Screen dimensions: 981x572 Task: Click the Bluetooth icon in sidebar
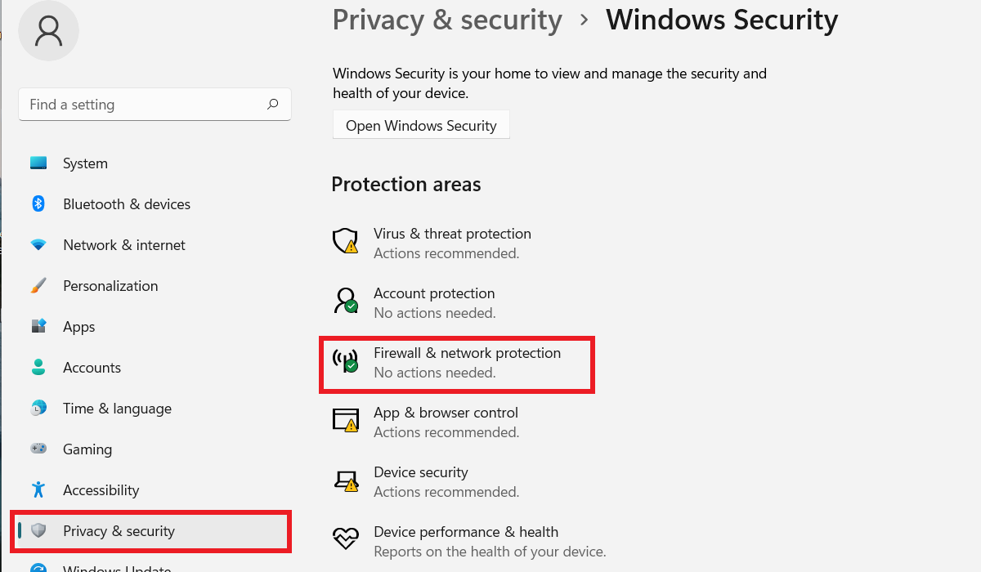point(38,204)
